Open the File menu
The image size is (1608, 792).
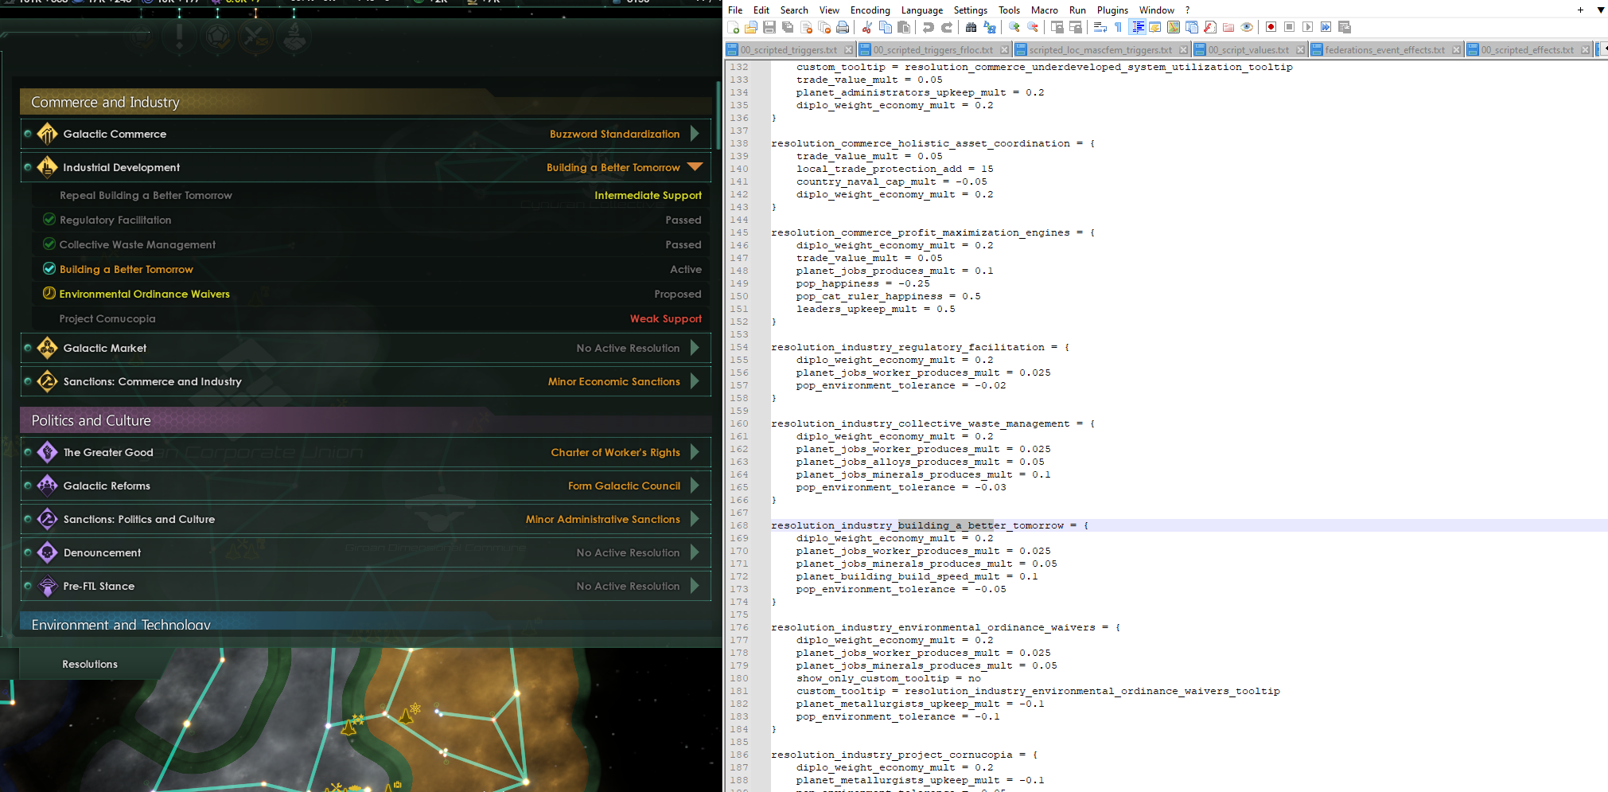[735, 10]
